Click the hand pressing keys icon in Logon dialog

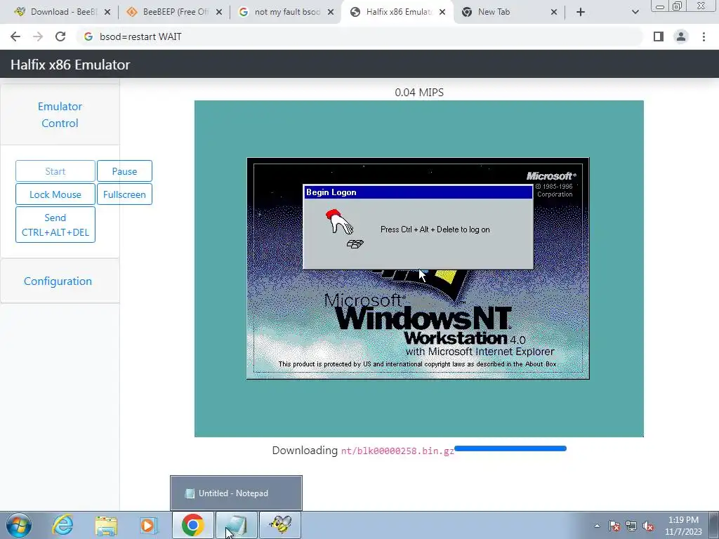click(343, 228)
